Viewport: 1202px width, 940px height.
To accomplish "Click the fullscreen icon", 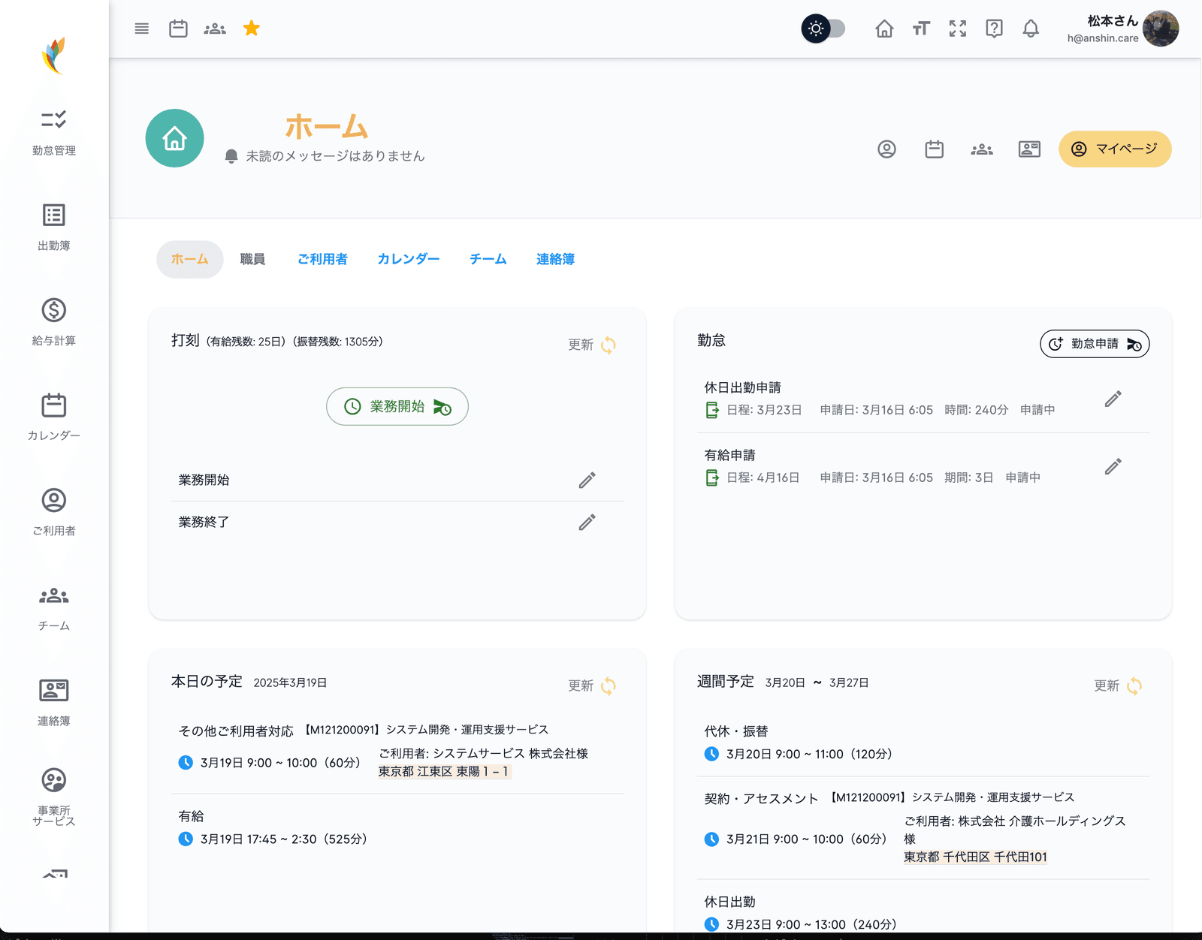I will [x=958, y=29].
